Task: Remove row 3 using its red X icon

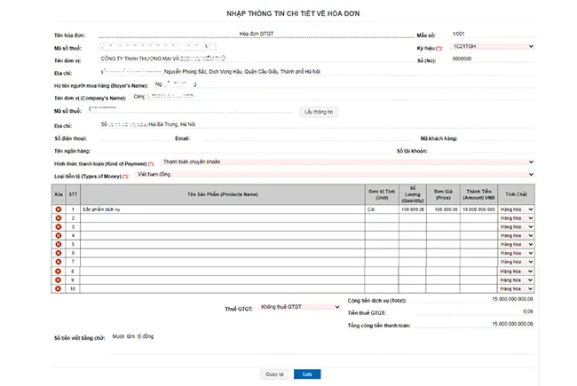Action: tap(59, 227)
